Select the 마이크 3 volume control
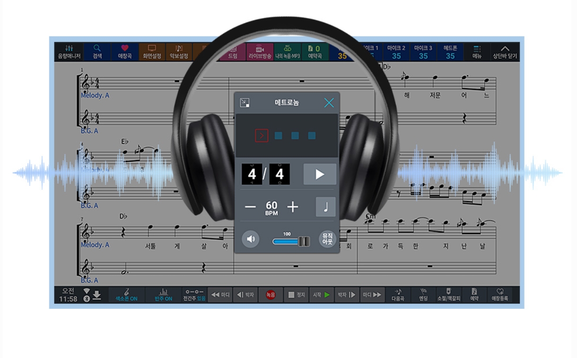Screen dimensions: 577x358 [x=423, y=52]
